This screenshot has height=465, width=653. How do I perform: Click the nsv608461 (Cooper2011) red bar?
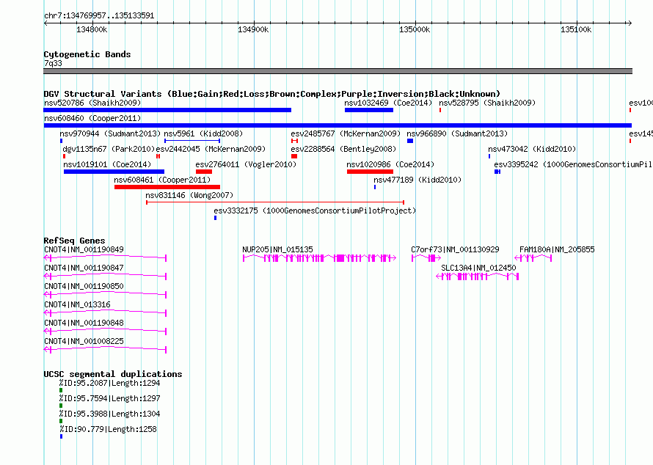(x=167, y=187)
